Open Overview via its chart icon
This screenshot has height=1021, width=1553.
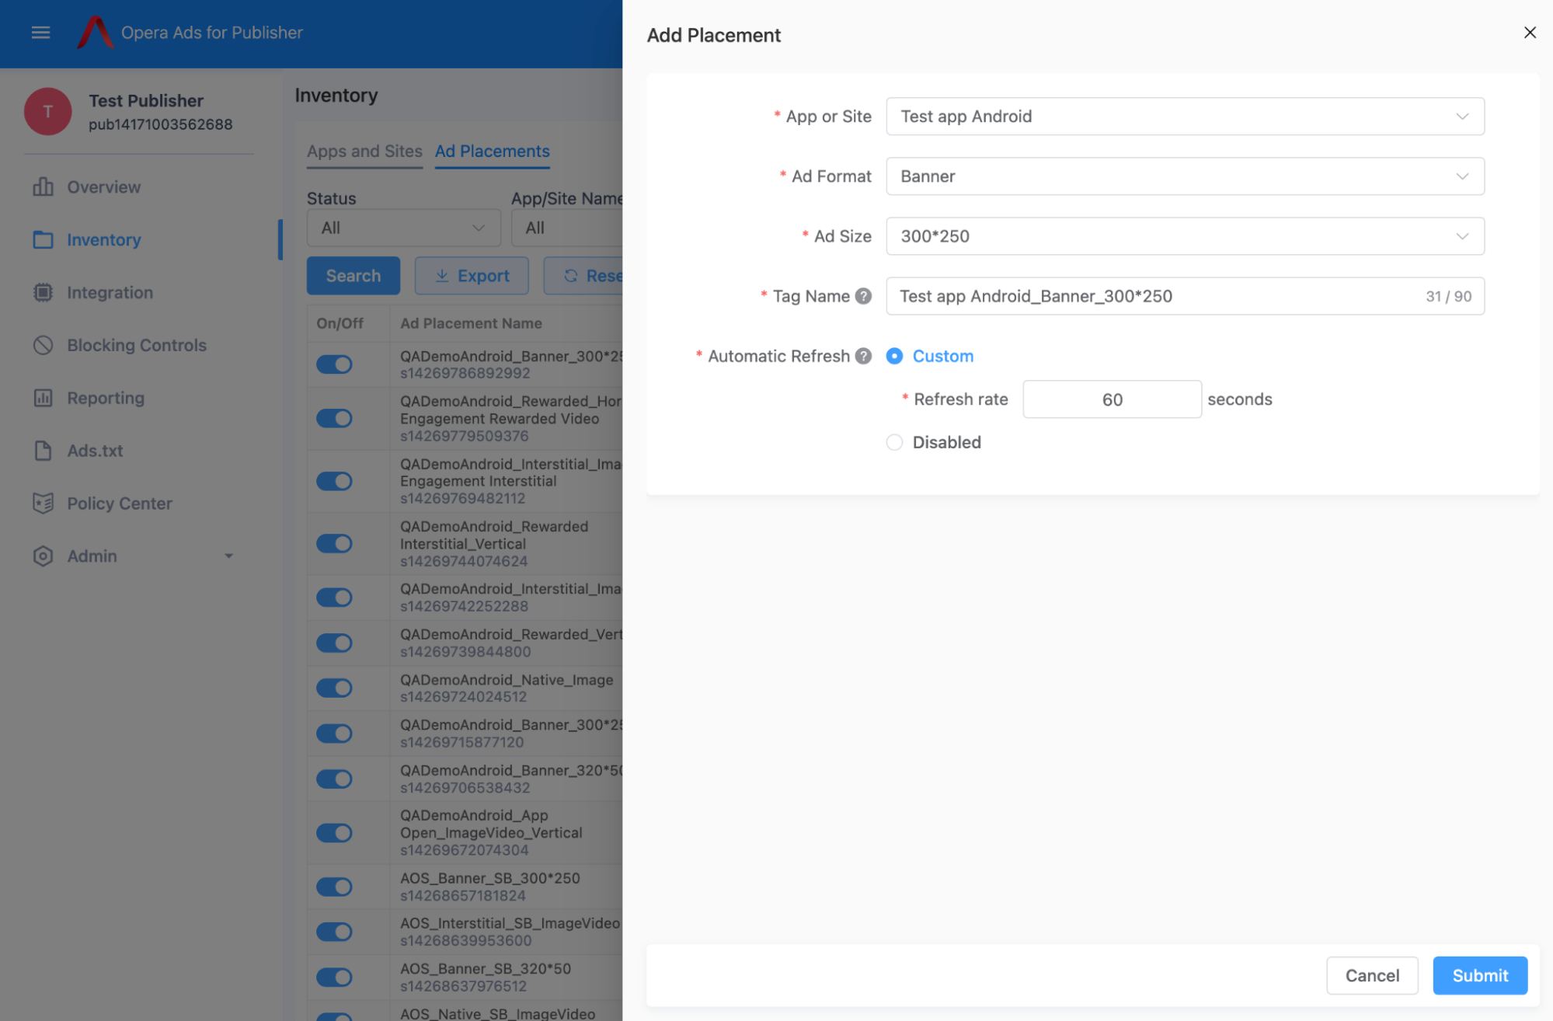[x=44, y=187]
